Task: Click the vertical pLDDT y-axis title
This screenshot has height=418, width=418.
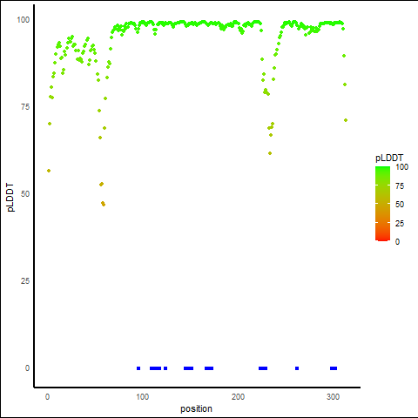Action: pos(10,197)
